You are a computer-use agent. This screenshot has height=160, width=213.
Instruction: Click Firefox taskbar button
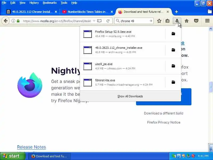tap(50, 156)
